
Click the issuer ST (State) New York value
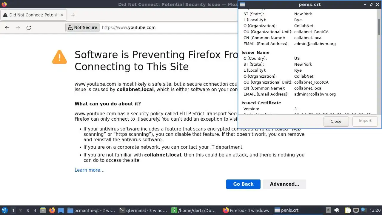303,64
